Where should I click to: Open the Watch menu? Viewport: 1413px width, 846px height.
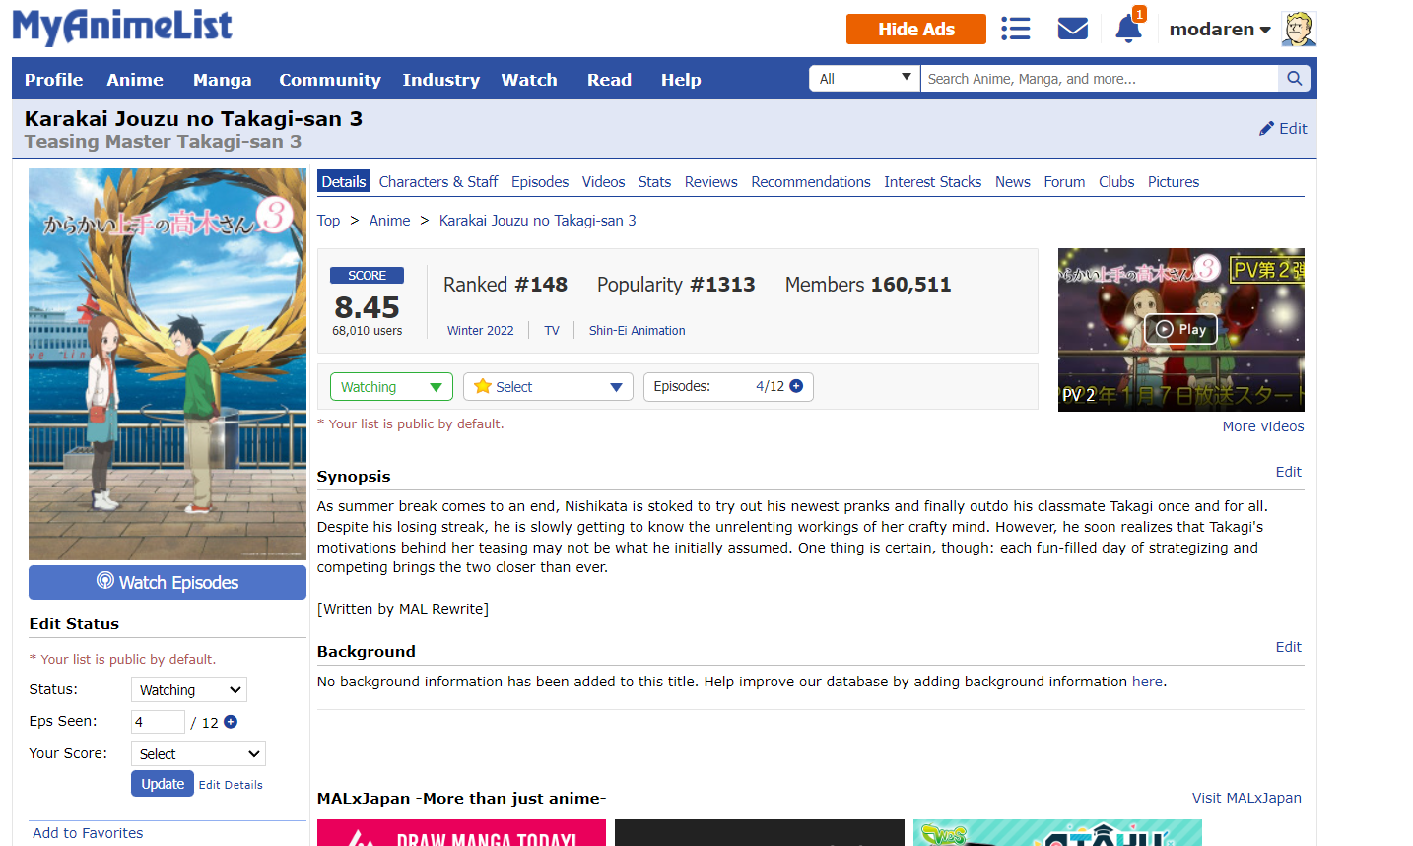[x=529, y=80]
